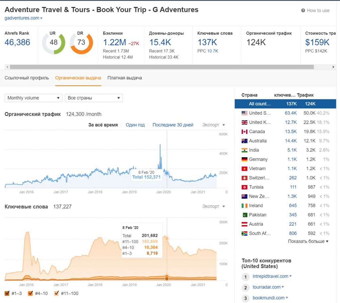Viewport: 340px width, 303px height.
Task: Switch to the Органическая выдача tab
Action: [x=78, y=78]
